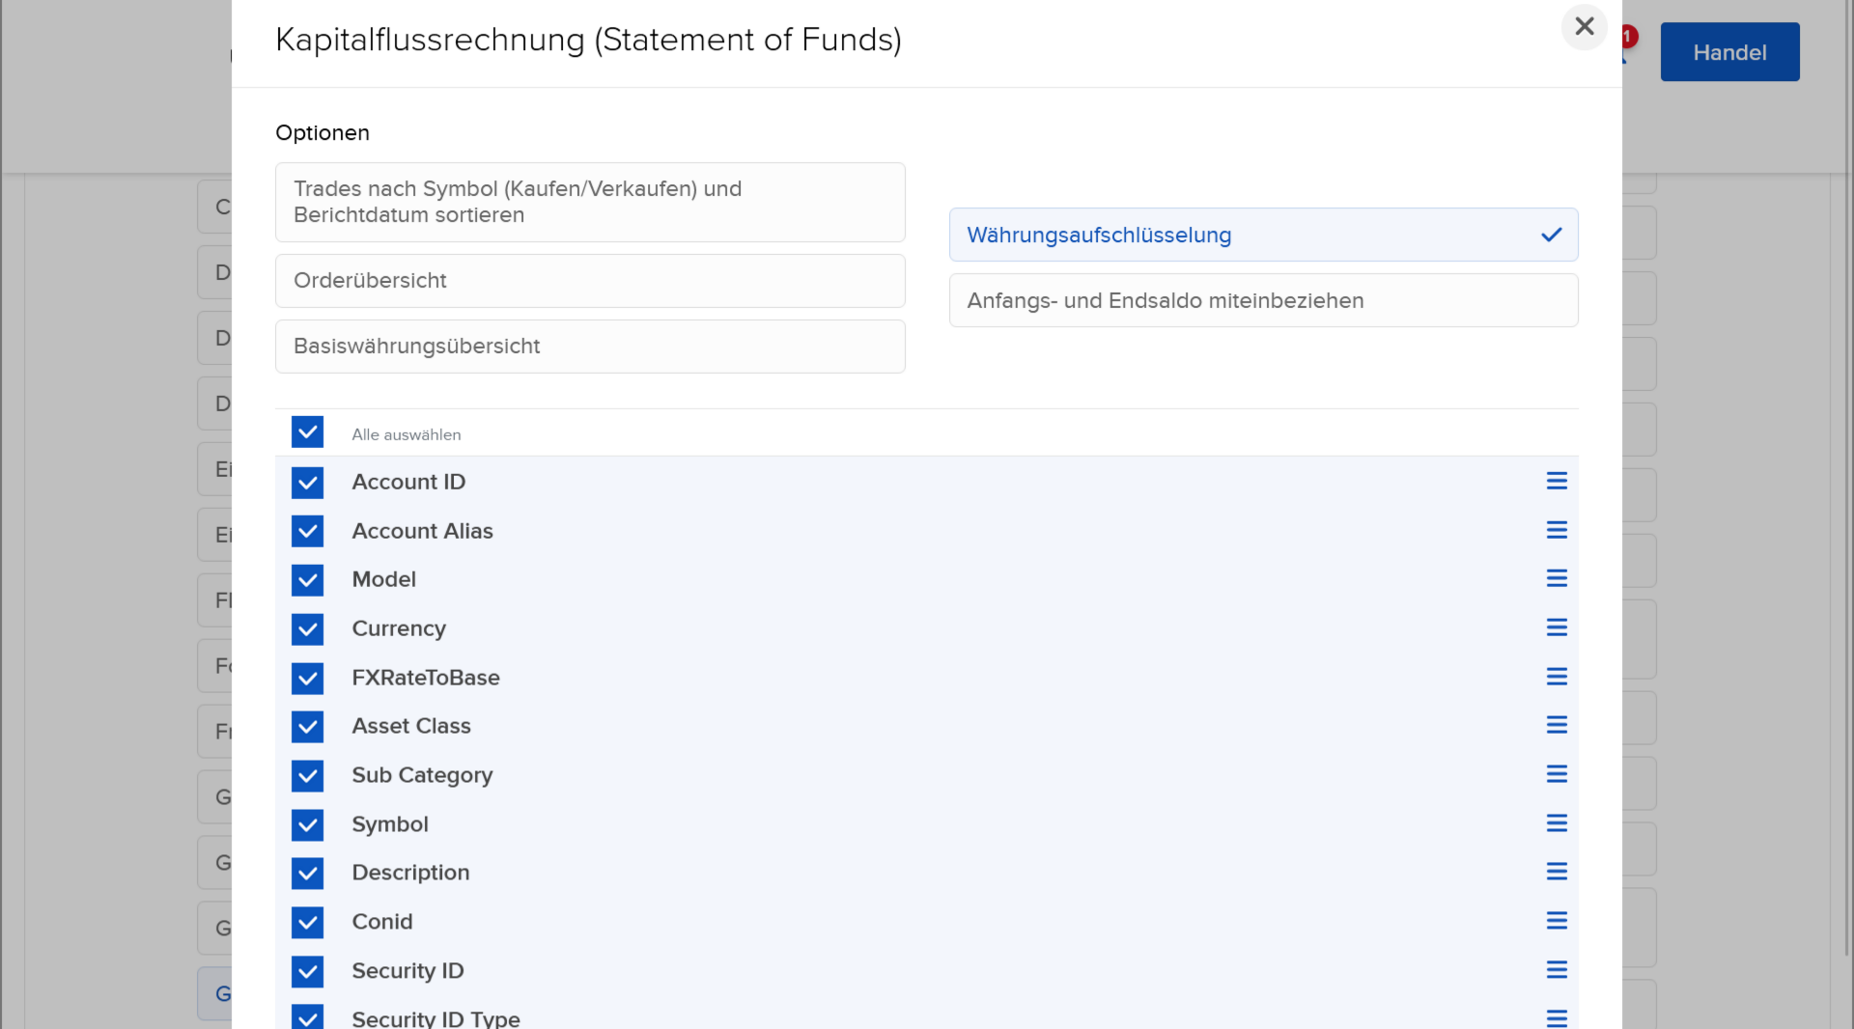The width and height of the screenshot is (1854, 1029).
Task: Click the reorder icon for the Model field
Action: pyautogui.click(x=1558, y=578)
